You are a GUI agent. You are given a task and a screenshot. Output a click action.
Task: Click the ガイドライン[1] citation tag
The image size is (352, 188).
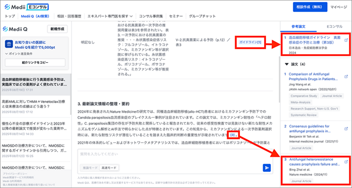click(x=250, y=42)
